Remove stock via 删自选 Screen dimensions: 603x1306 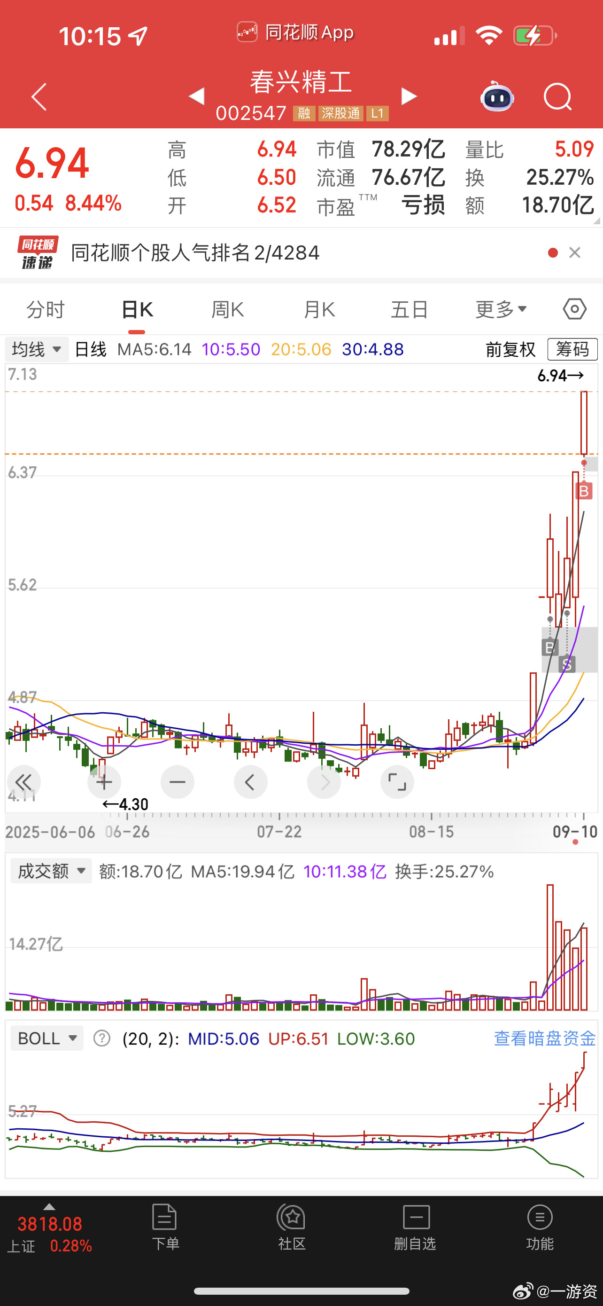tap(415, 1227)
